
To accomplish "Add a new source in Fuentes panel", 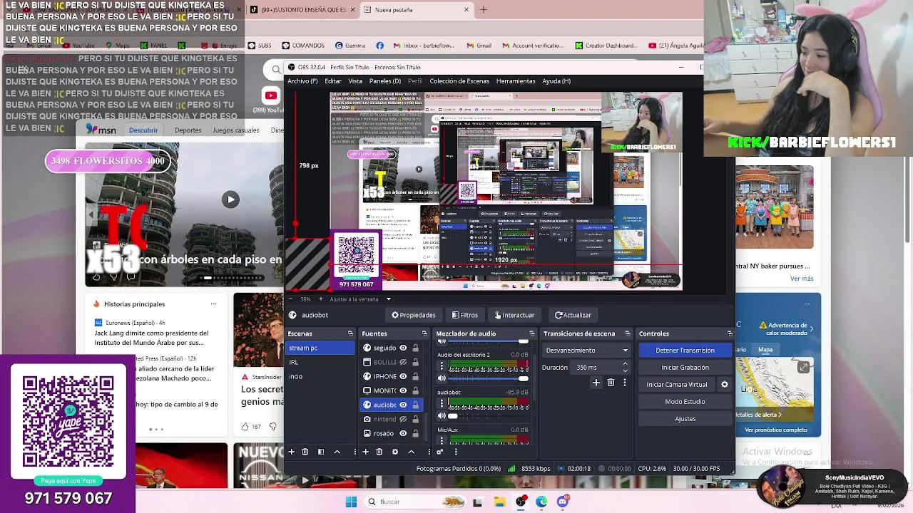I will 365,452.
